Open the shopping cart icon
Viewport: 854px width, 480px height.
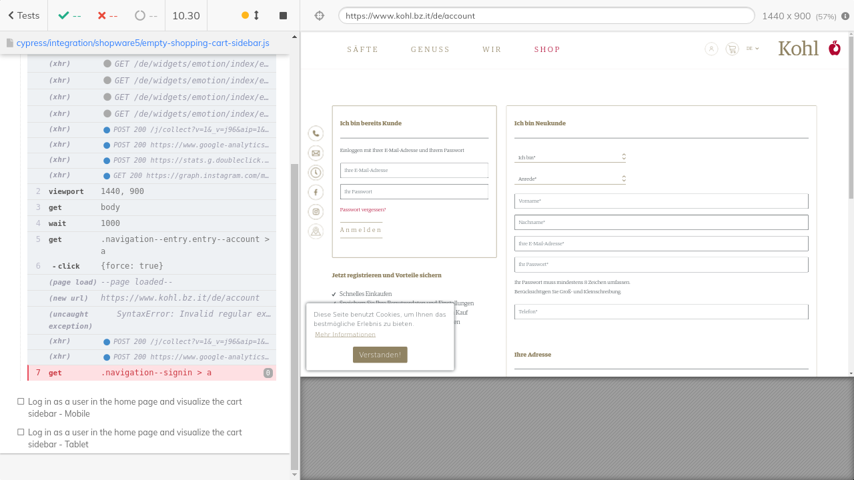[732, 49]
